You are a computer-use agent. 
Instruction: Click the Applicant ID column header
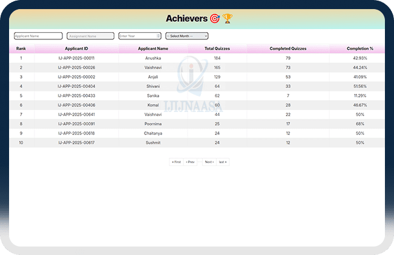[77, 48]
